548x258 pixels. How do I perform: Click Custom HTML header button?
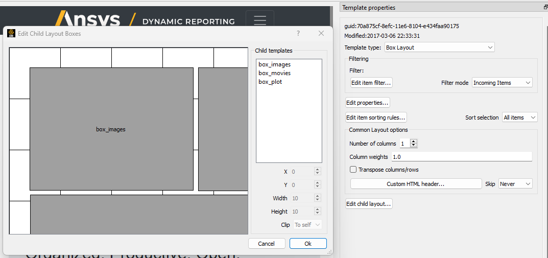[x=416, y=184]
